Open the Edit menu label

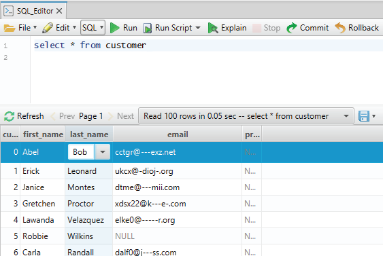tap(63, 28)
